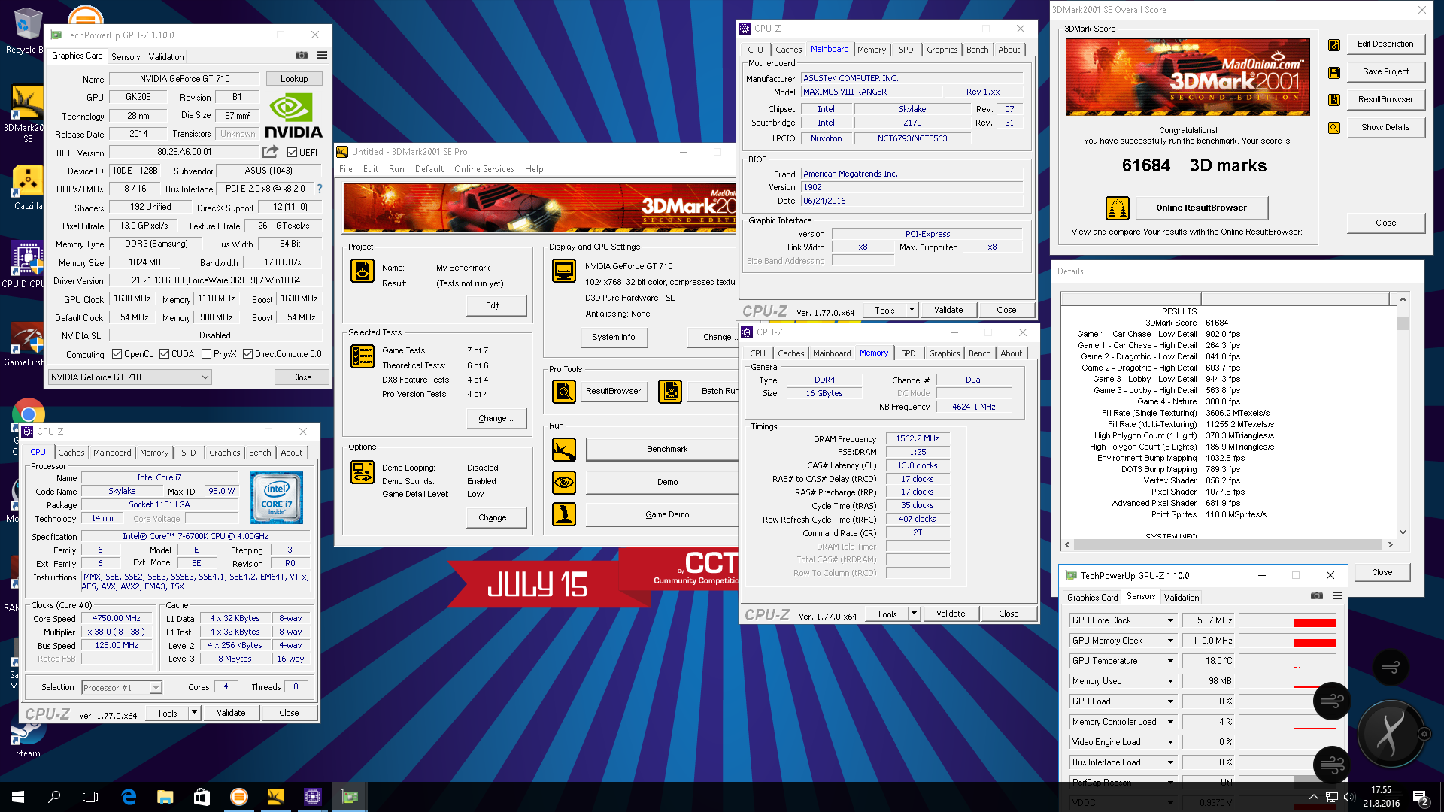Switch to SPD tab in Mainboard CPU-Z window
Image resolution: width=1444 pixels, height=812 pixels.
906,50
